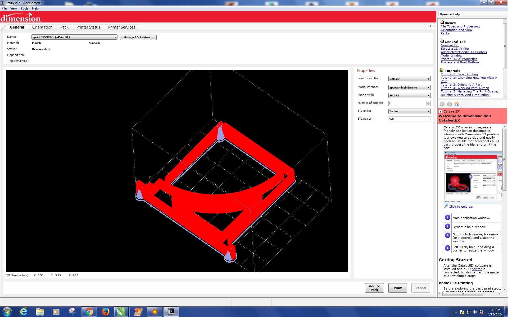Open the Help menu
Image resolution: width=508 pixels, height=317 pixels.
point(35,8)
